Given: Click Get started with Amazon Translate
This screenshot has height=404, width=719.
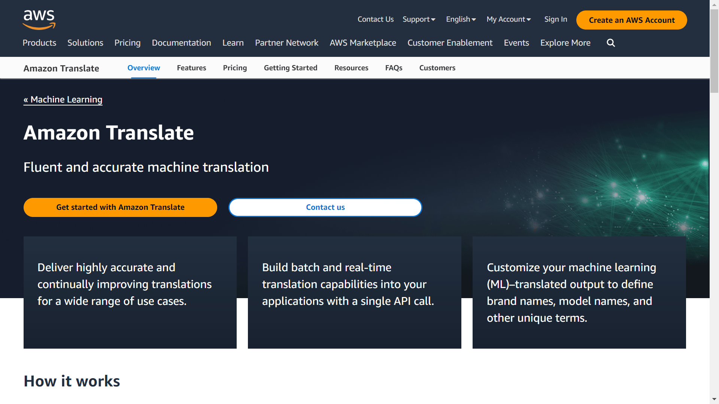Looking at the screenshot, I should point(120,207).
